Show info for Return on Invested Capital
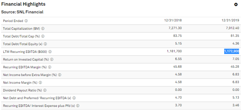The width and height of the screenshot is (245, 111). click(x=52, y=60)
